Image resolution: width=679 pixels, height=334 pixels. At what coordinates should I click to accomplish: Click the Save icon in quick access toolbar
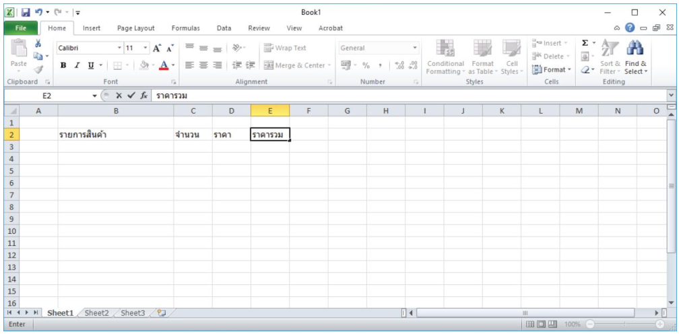pyautogui.click(x=26, y=13)
